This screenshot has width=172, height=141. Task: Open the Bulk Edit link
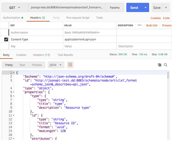pos(152,25)
